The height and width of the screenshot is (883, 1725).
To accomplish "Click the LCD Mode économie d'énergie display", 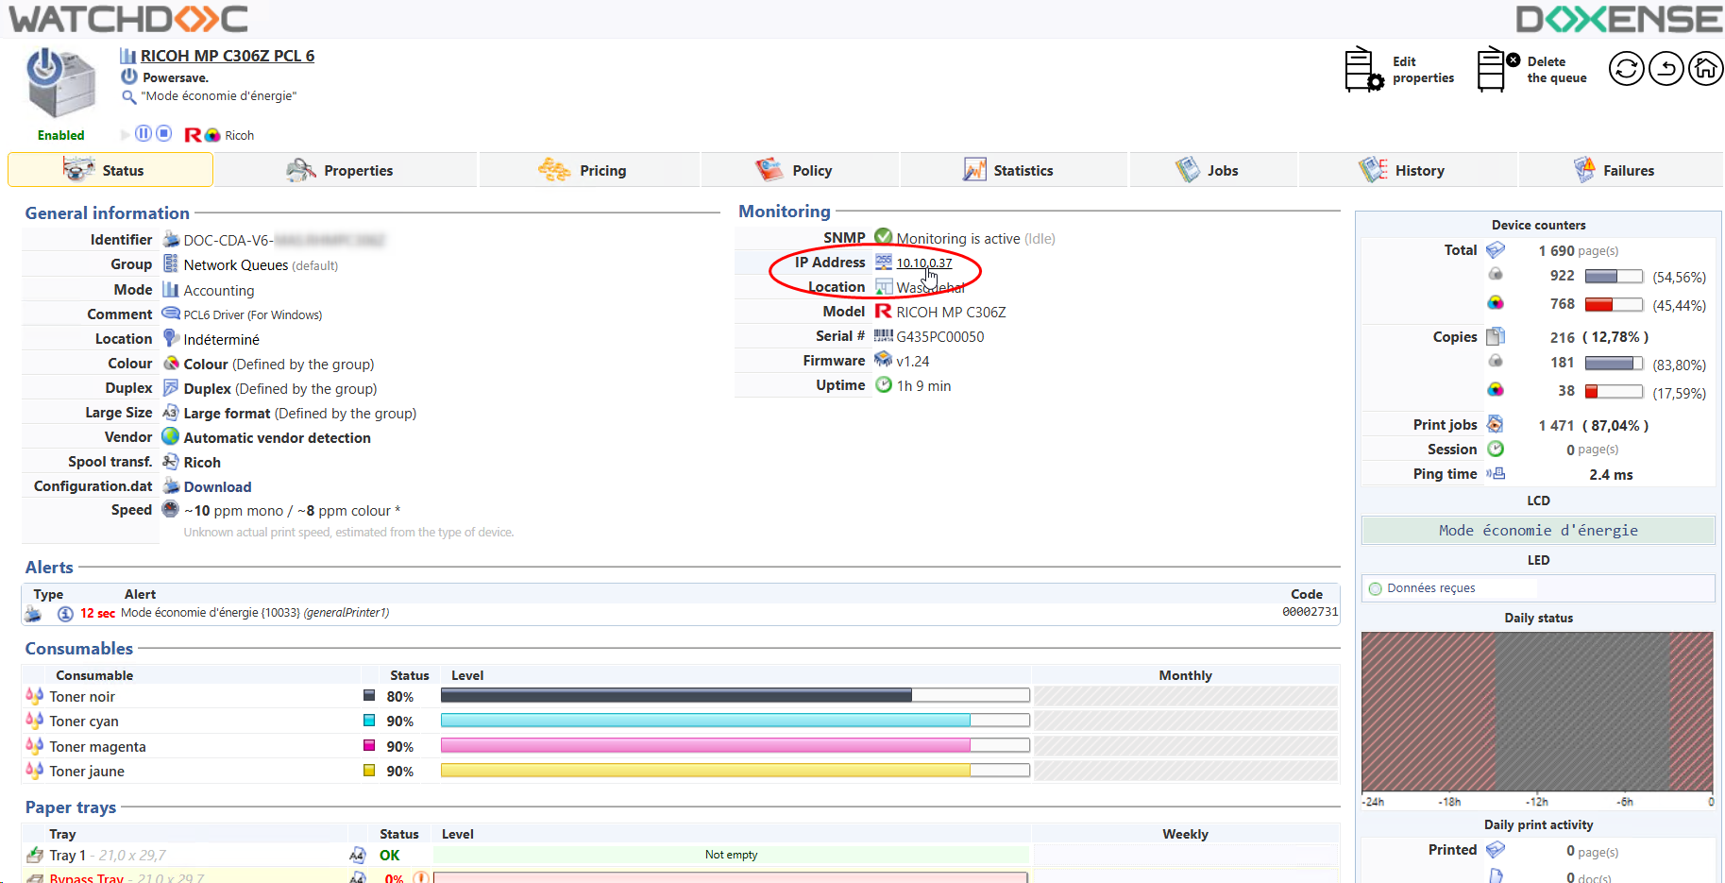I will [x=1538, y=530].
